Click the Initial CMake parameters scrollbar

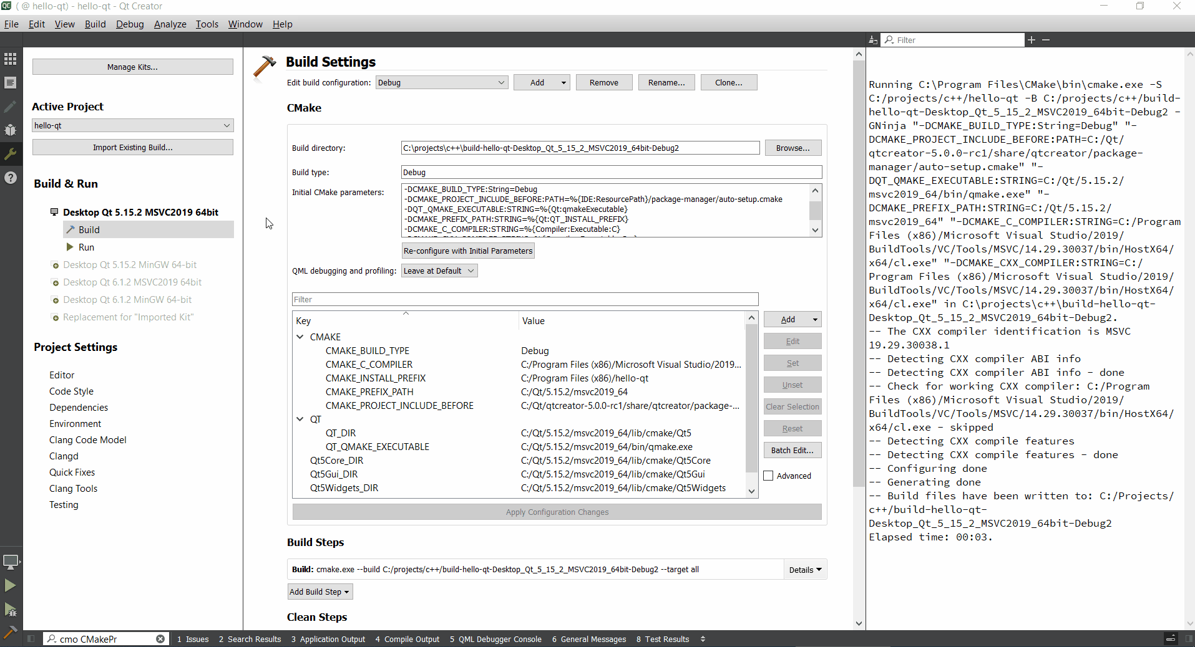point(814,211)
